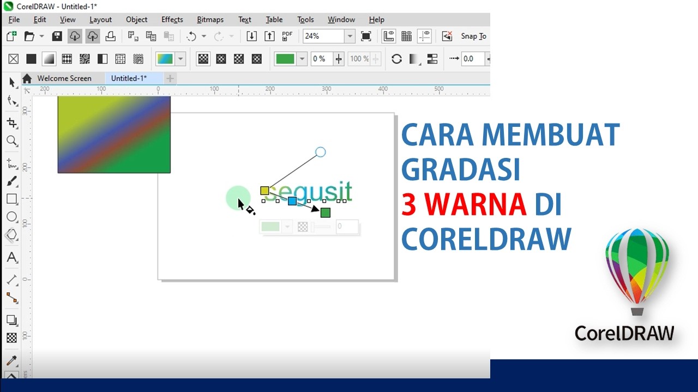Select the Crop tool
698x392 pixels.
tap(12, 122)
